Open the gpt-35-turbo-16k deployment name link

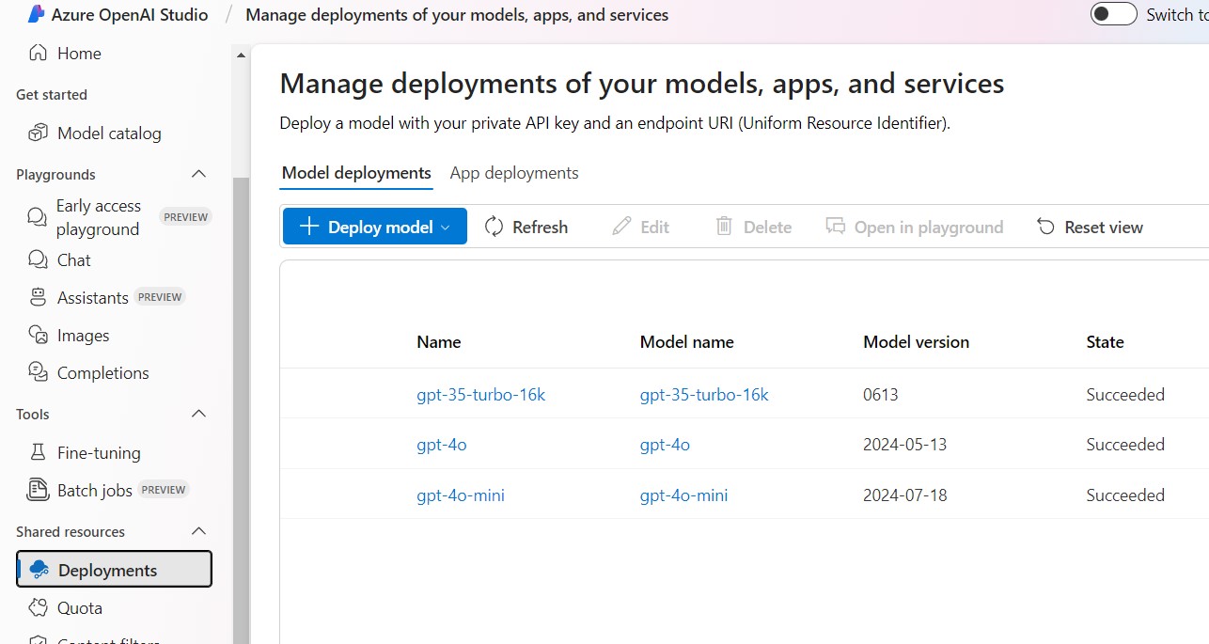pyautogui.click(x=480, y=394)
